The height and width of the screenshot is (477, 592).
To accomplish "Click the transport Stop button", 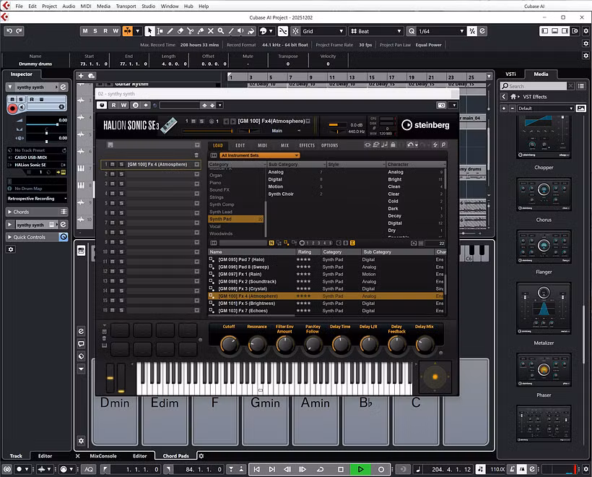I will tap(341, 469).
